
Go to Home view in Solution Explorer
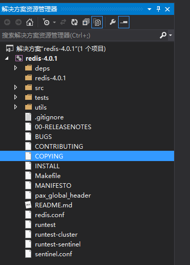point(30,22)
